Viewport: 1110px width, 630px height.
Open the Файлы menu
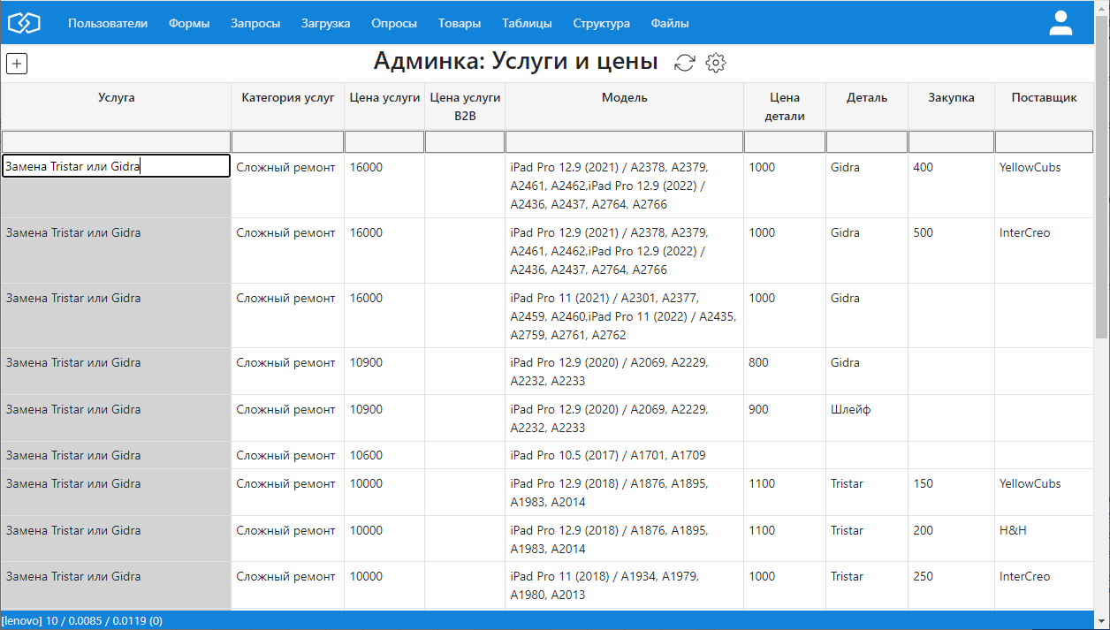click(670, 24)
